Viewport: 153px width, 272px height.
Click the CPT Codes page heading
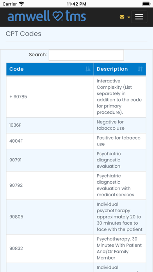(23, 34)
